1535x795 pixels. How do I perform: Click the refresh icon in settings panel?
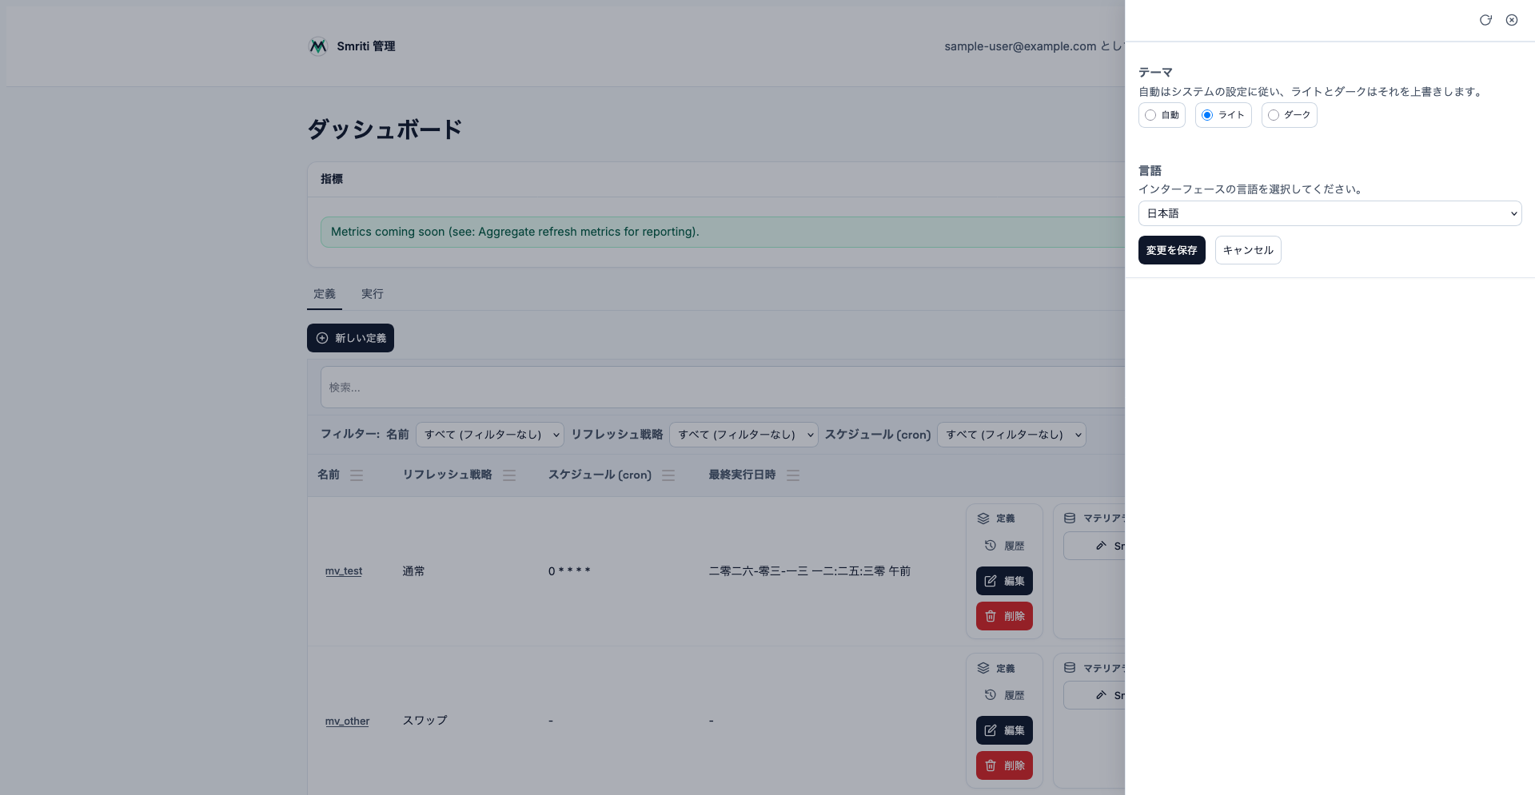tap(1485, 20)
